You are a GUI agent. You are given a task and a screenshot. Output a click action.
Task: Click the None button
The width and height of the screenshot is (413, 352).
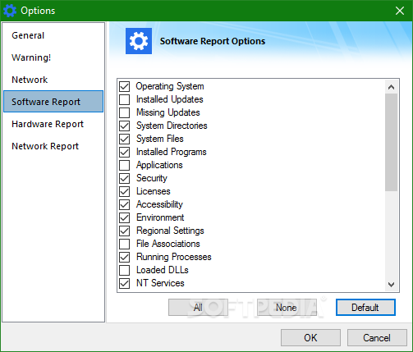pyautogui.click(x=287, y=308)
